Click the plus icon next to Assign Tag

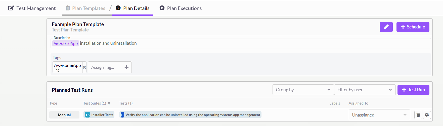[x=126, y=67]
